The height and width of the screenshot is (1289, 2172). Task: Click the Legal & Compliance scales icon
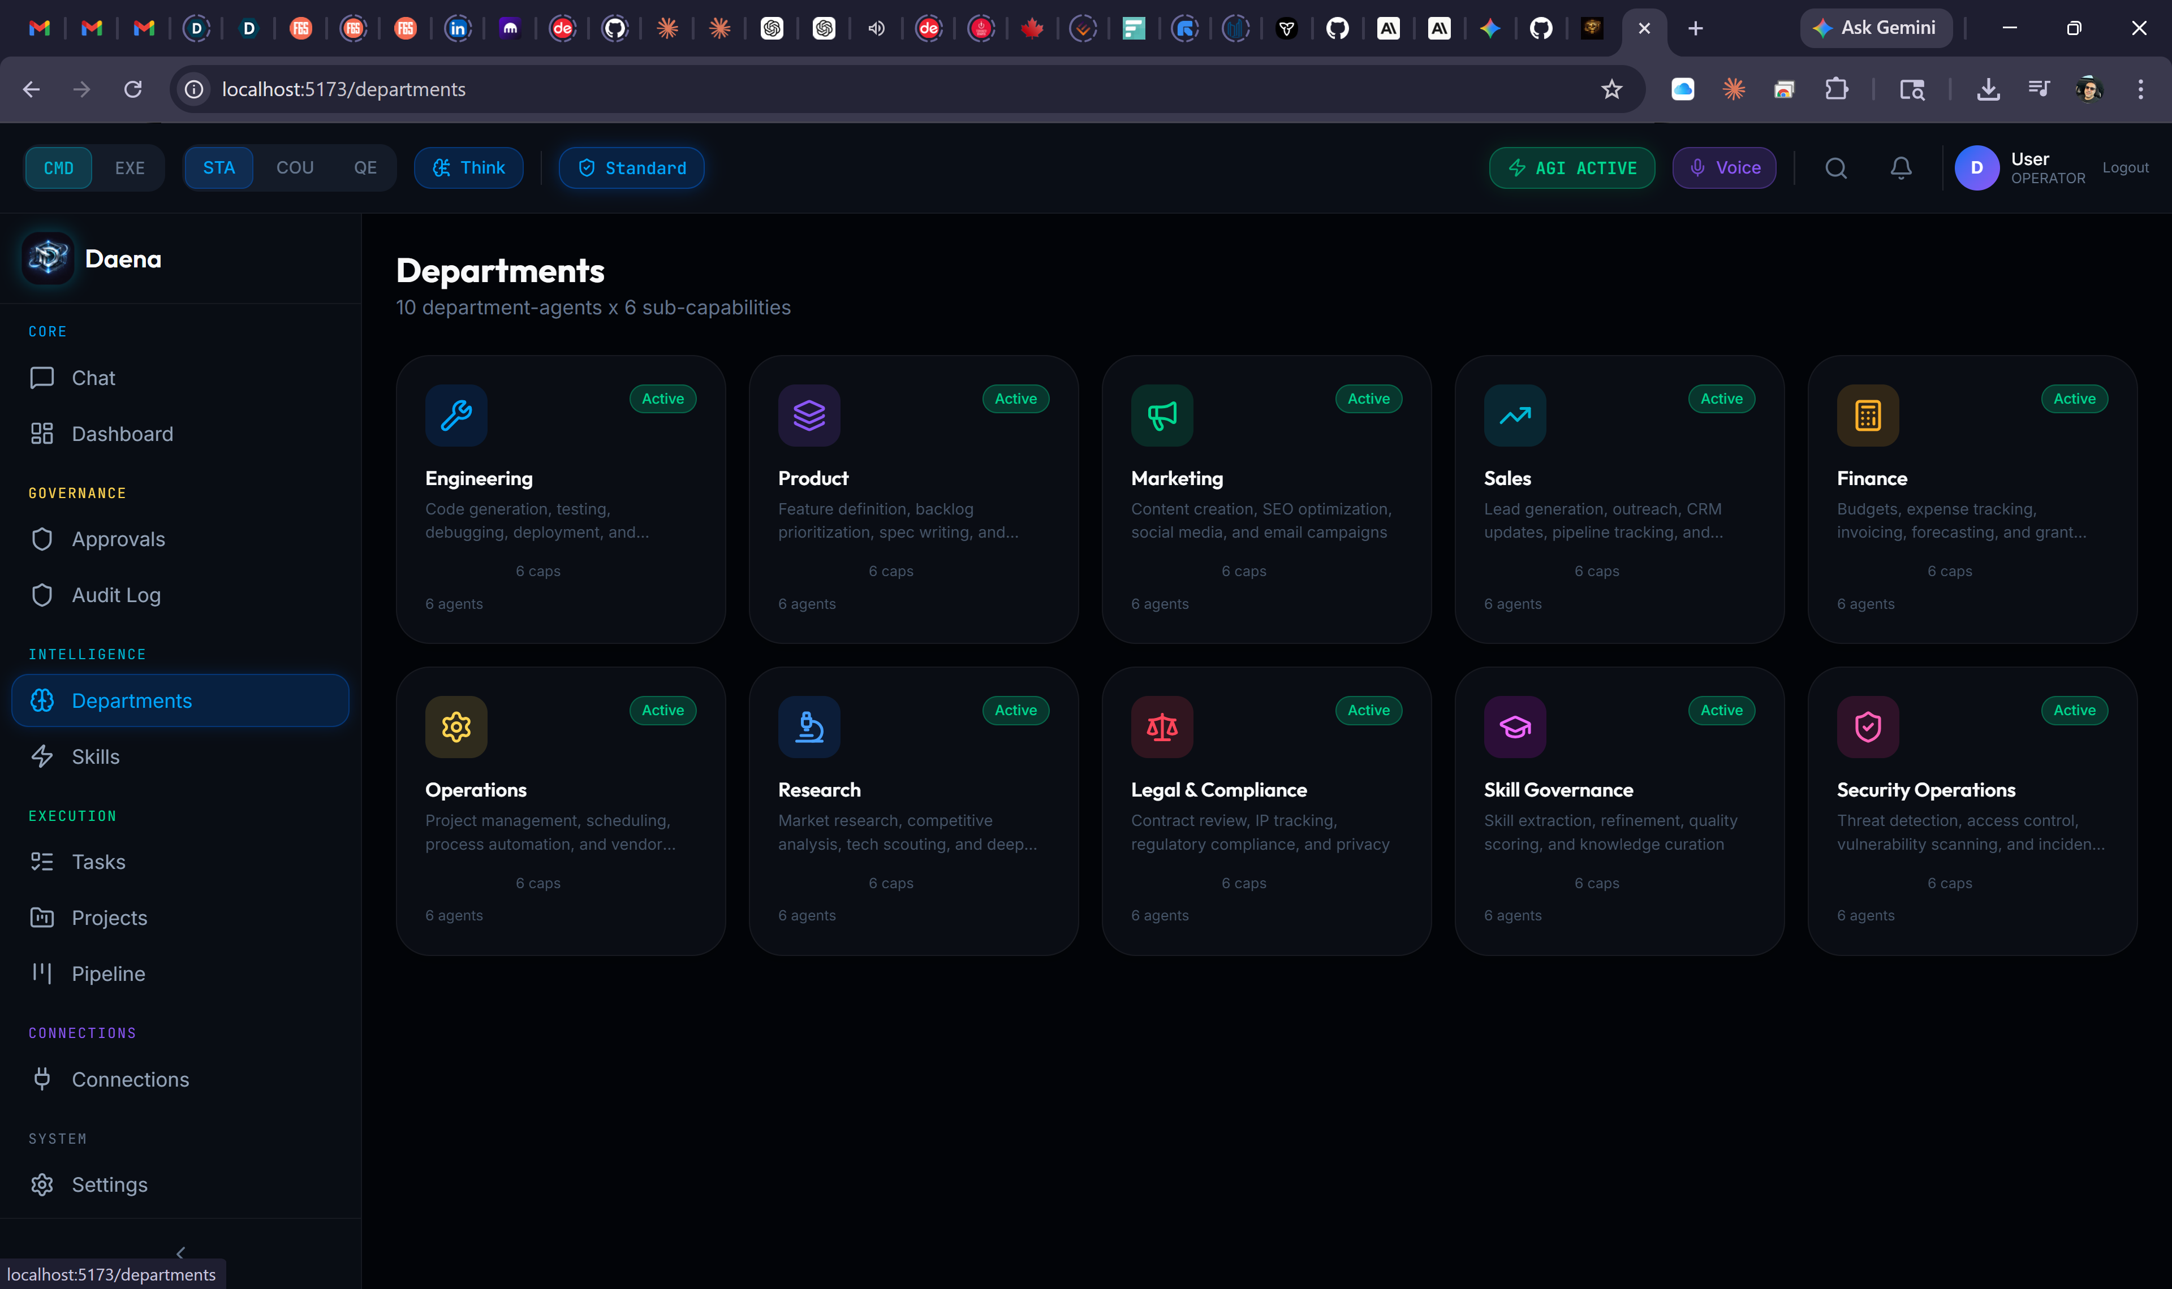(x=1162, y=727)
